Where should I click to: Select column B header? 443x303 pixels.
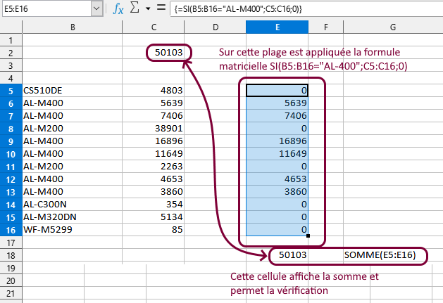coord(73,27)
